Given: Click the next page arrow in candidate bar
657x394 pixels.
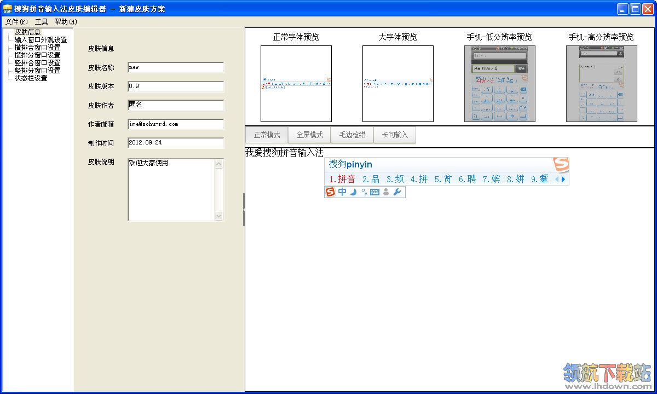Looking at the screenshot, I should pos(563,179).
